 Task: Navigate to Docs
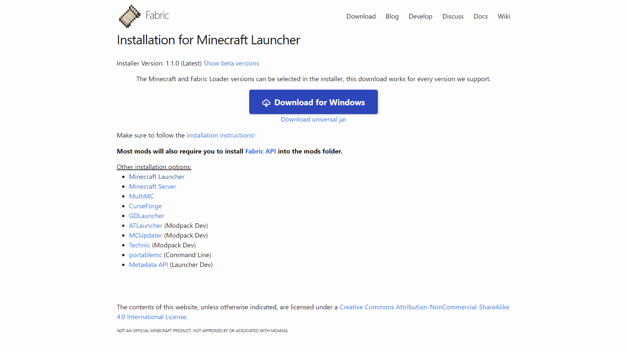(480, 16)
